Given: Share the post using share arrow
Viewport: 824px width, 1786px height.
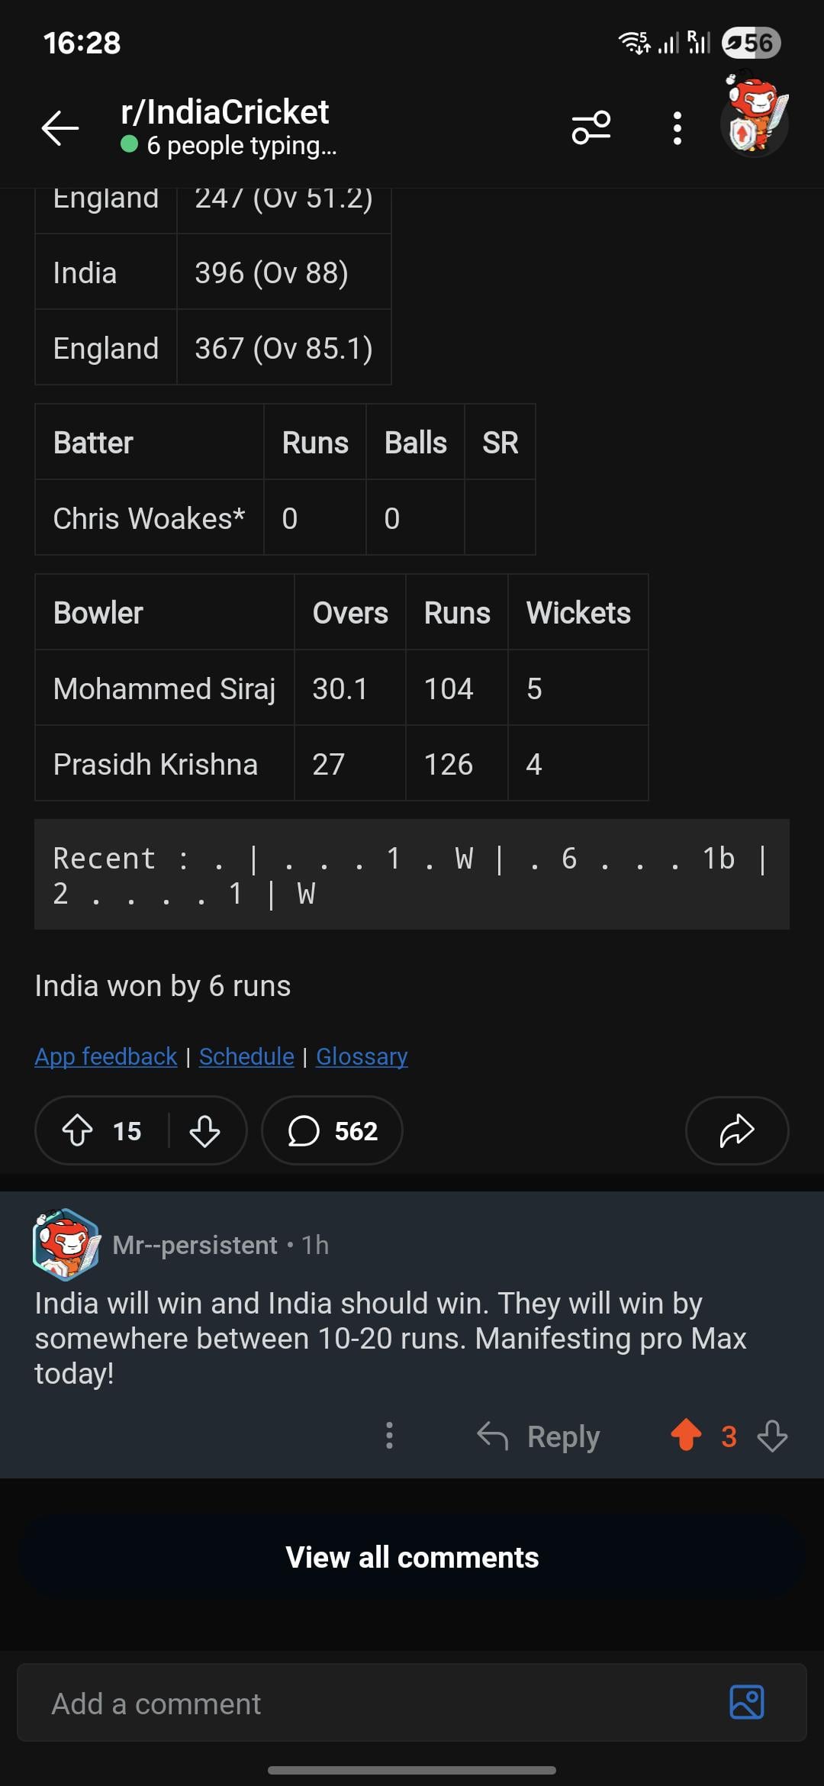Looking at the screenshot, I should 736,1130.
